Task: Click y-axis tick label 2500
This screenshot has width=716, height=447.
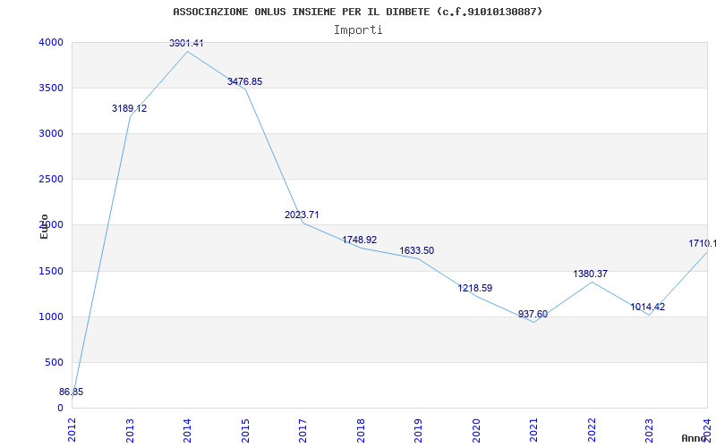Action: tap(51, 180)
